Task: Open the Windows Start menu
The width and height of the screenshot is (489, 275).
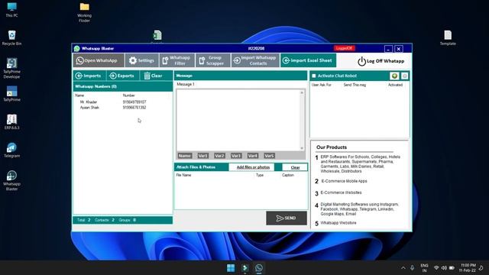Action: point(231,268)
